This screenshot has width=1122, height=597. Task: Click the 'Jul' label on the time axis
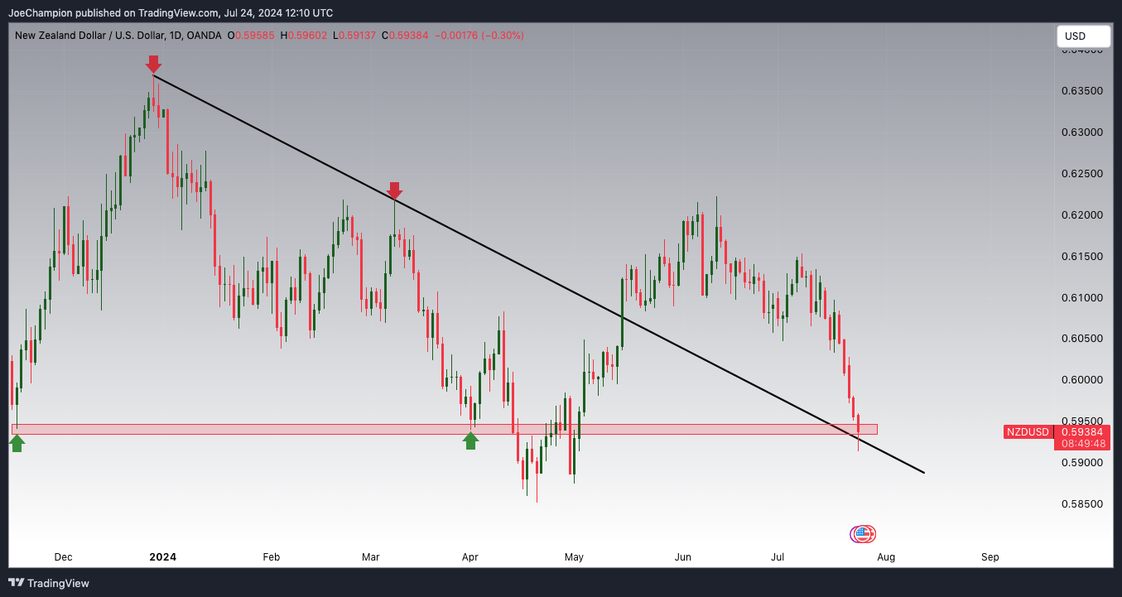[x=778, y=557]
